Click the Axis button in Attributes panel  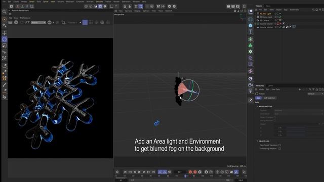coord(258,98)
